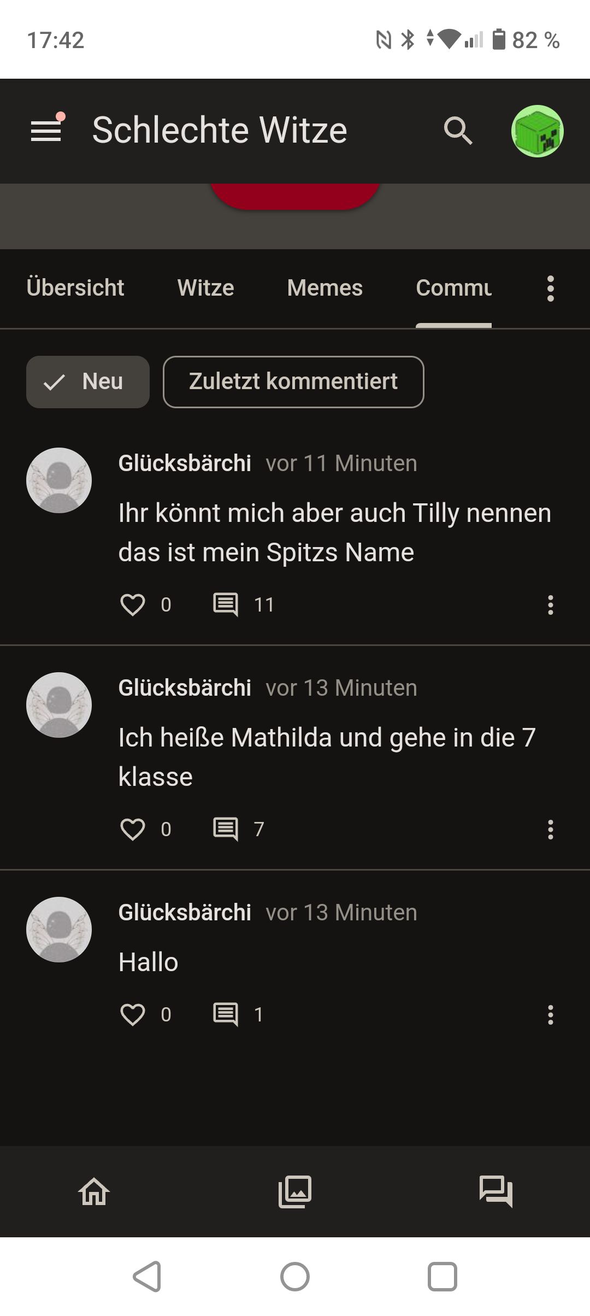Go to the home icon in bottom bar

click(94, 1191)
